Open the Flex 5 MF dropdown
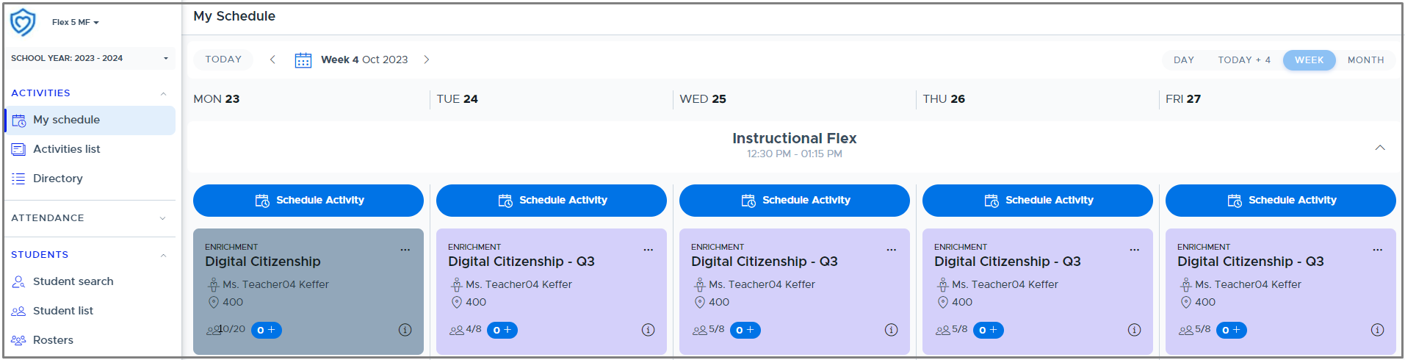The height and width of the screenshot is (360, 1405). click(x=75, y=22)
